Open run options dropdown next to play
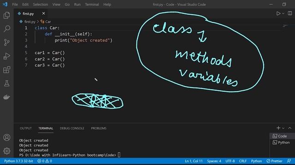Screen dimensions: 295x165 (283, 13)
